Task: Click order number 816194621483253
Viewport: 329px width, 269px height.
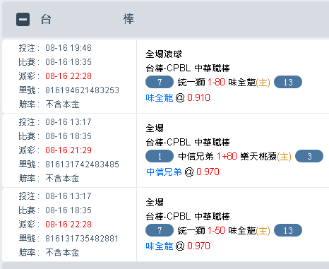Action: tap(82, 90)
